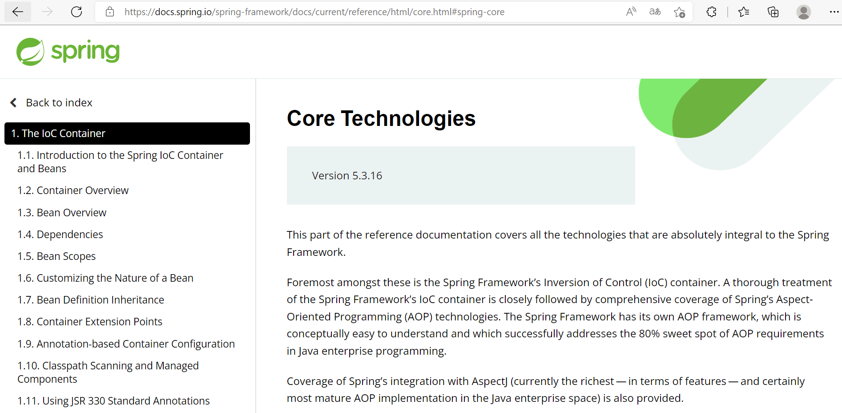
Task: Open Collections in the browser
Action: point(773,12)
